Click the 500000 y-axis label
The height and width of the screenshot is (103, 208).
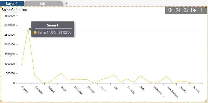[x=10, y=74]
